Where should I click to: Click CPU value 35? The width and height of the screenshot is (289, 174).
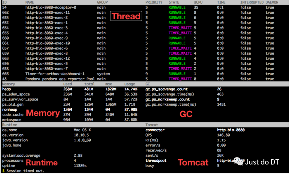(196, 7)
